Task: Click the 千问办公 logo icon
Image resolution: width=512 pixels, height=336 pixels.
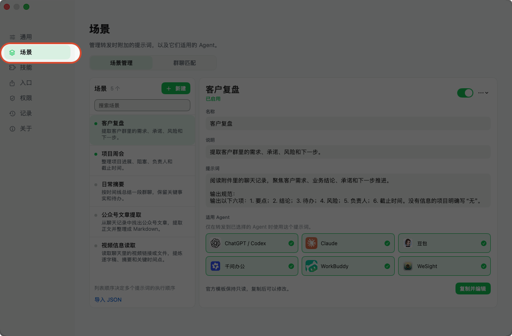Action: coord(215,266)
